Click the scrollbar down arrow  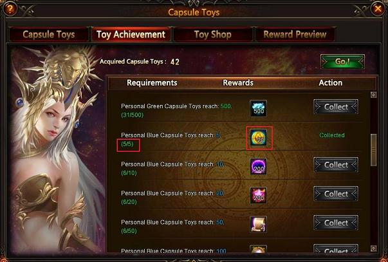pyautogui.click(x=373, y=248)
